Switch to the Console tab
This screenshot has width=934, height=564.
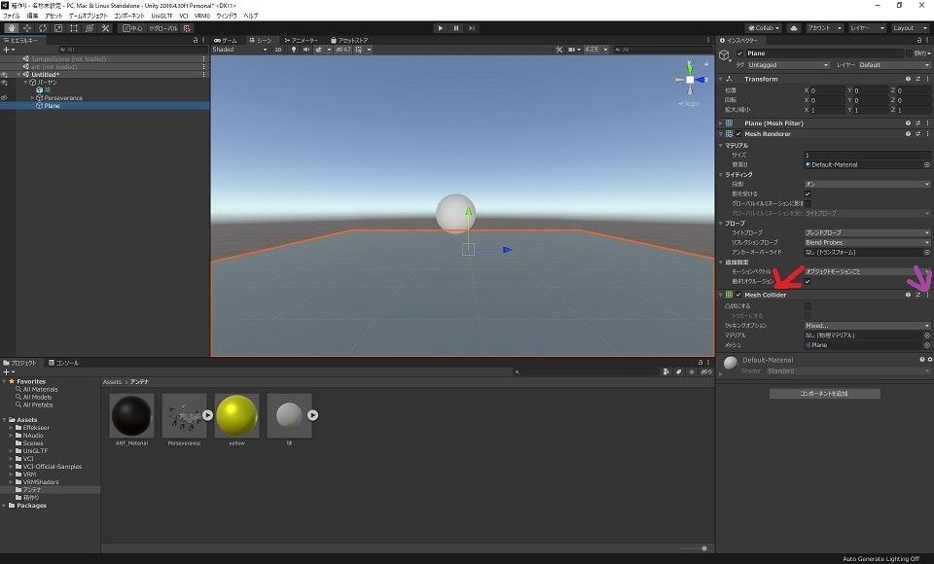pos(64,363)
